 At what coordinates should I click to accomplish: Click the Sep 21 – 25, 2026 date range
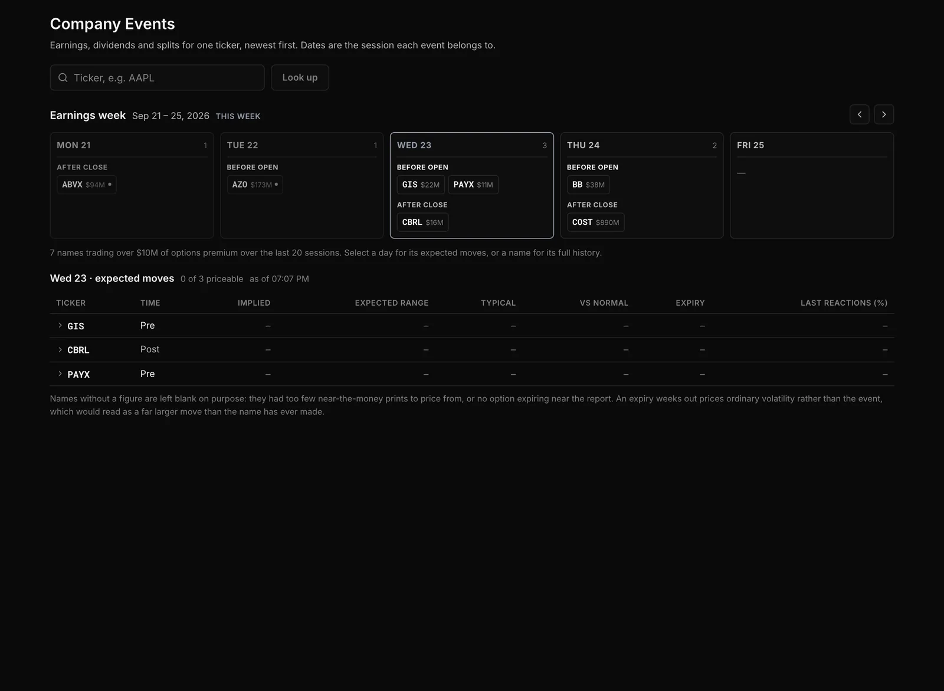coord(171,116)
